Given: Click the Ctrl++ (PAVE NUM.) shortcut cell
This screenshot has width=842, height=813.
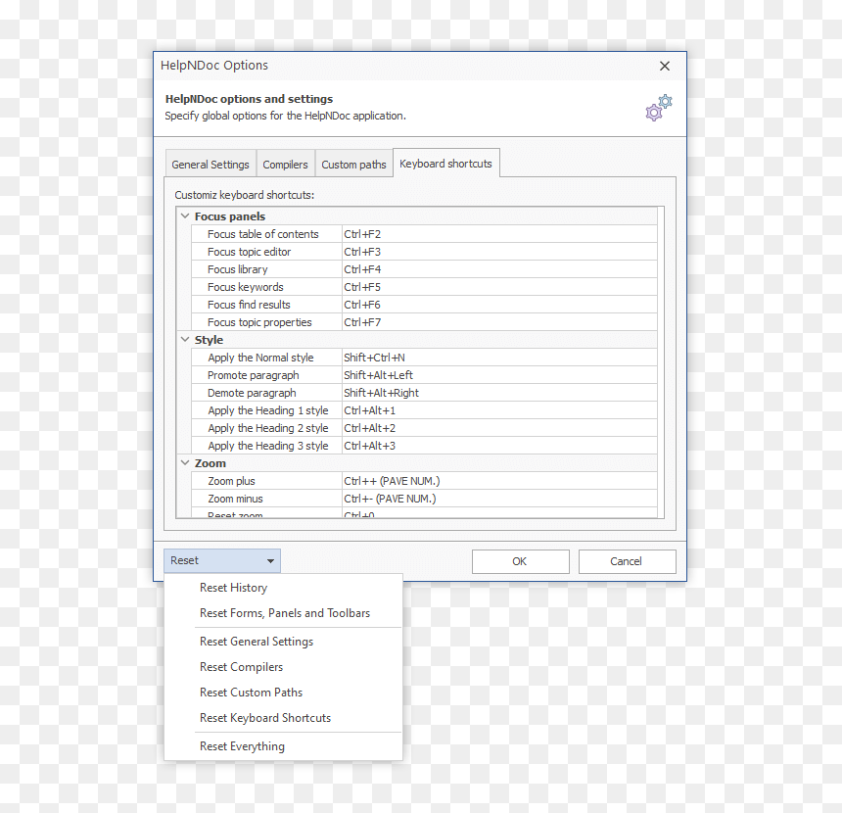Looking at the screenshot, I should pos(499,482).
